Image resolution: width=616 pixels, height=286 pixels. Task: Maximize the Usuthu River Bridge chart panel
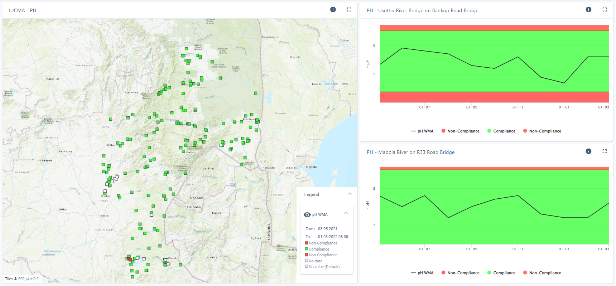click(x=605, y=10)
